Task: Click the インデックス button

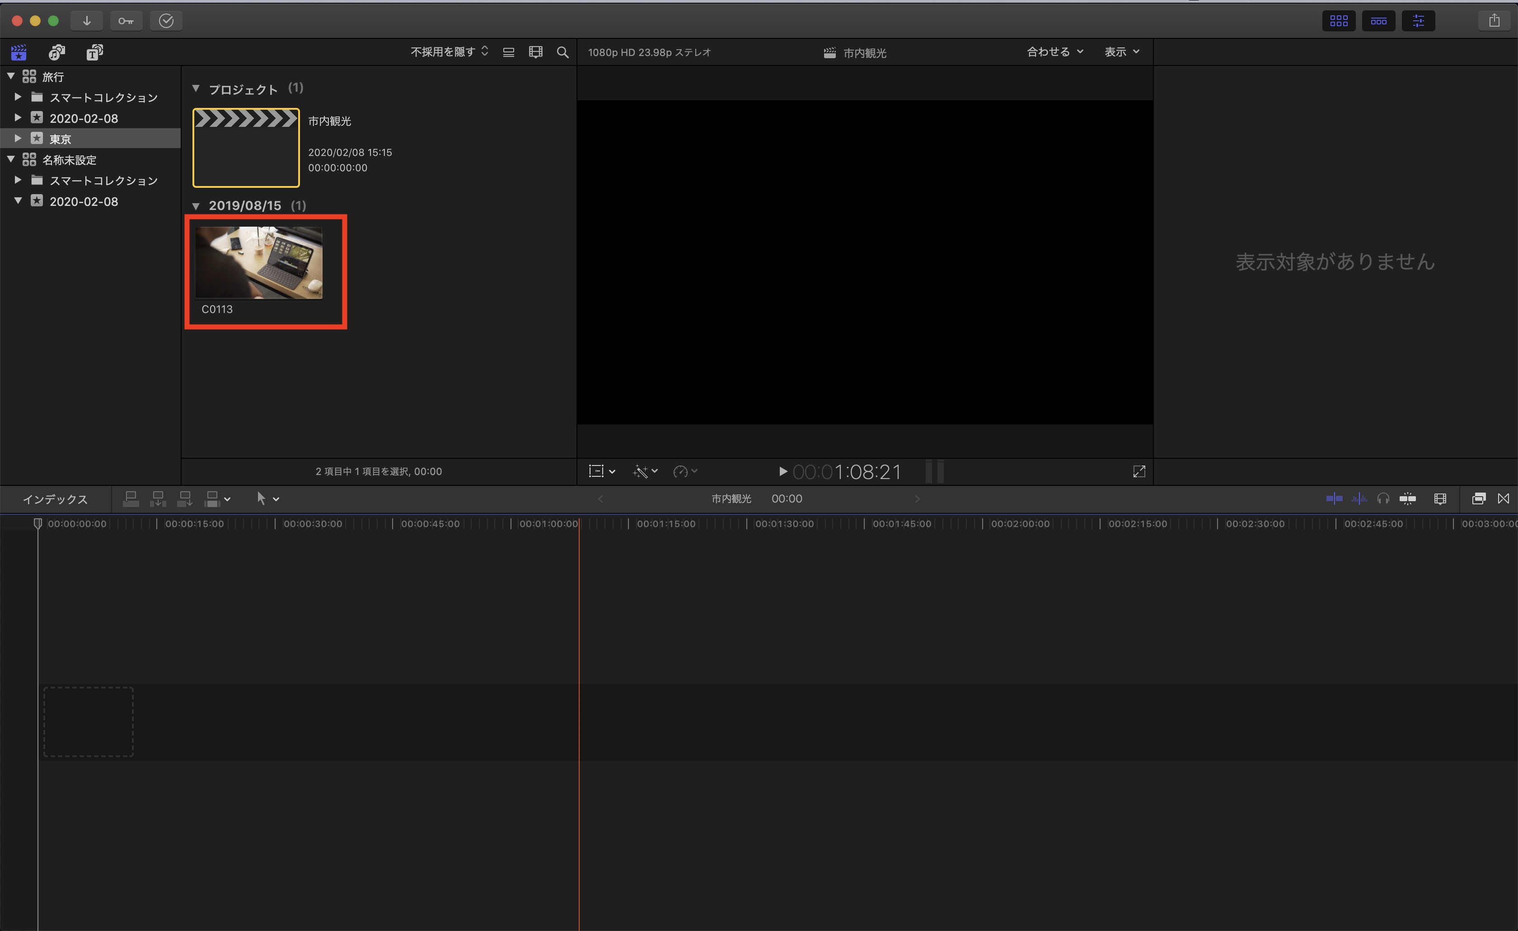Action: click(x=56, y=499)
